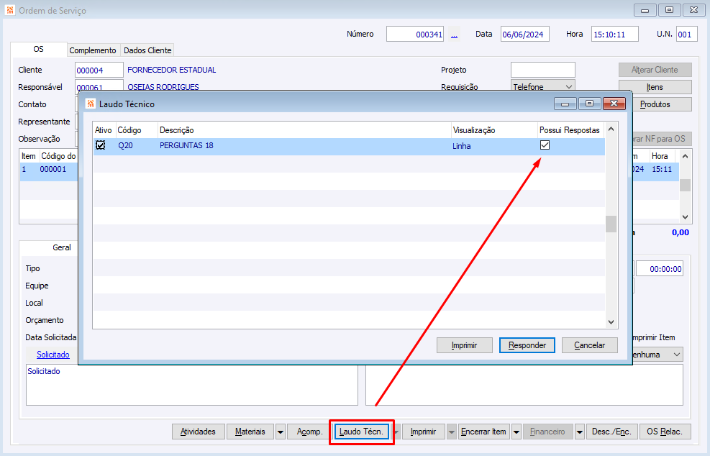Open the Solicitado link
This screenshot has width=710, height=456.
pos(53,355)
